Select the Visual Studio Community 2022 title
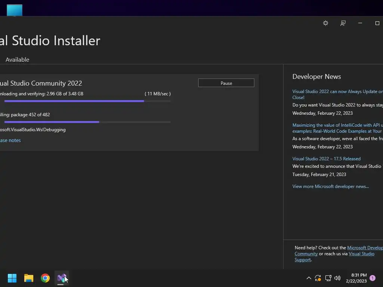Viewport: 383px width, 287px height. (41, 83)
